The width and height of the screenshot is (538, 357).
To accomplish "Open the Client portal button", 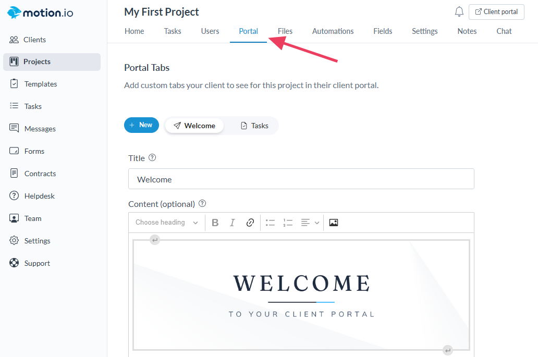I will (x=496, y=12).
